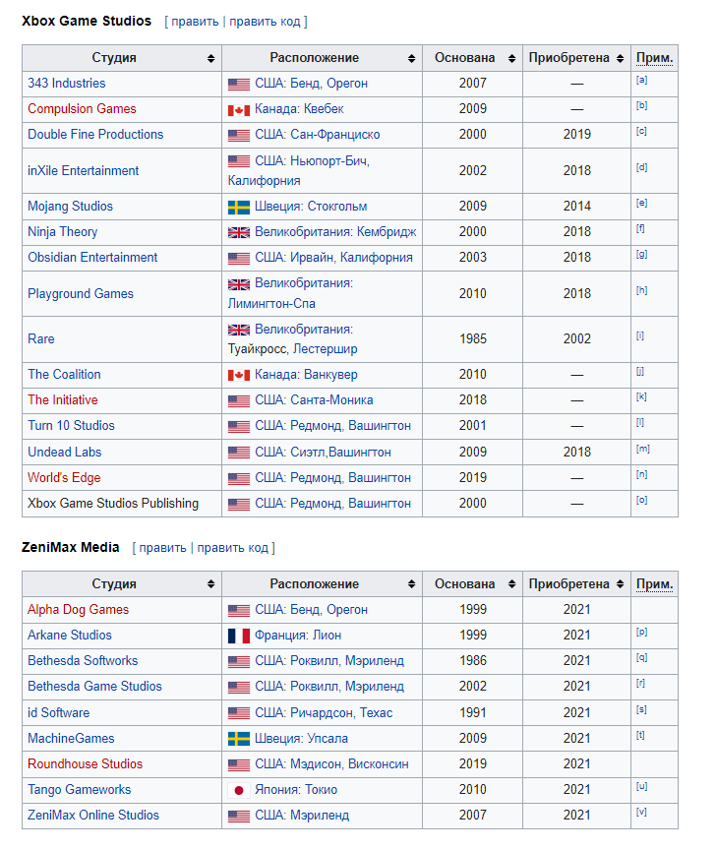Open the Bethesda Game Studios link

pos(94,687)
